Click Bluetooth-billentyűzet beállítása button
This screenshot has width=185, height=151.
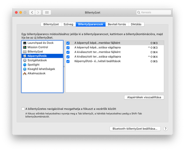[135, 129]
